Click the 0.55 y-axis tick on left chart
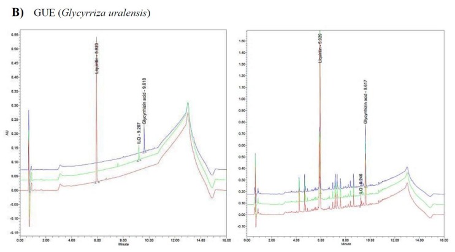Screen dimensions: 455x252 15,34
